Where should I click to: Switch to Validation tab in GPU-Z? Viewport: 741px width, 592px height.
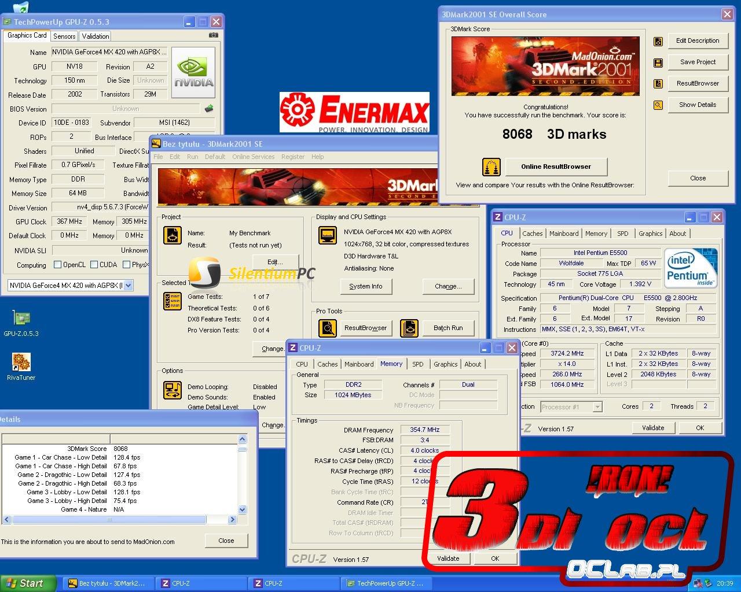(x=95, y=36)
